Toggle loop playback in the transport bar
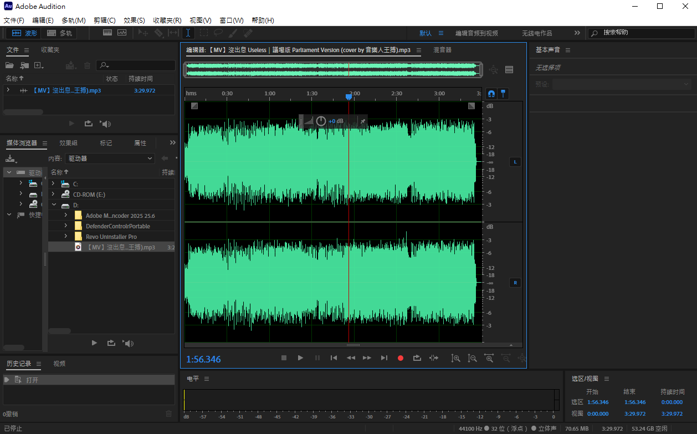The image size is (697, 434). click(417, 358)
